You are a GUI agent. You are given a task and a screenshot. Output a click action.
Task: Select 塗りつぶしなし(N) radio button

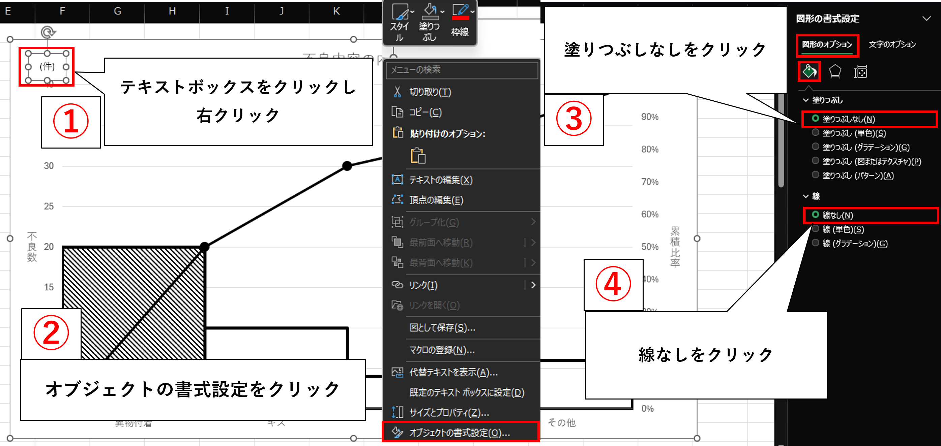click(815, 118)
